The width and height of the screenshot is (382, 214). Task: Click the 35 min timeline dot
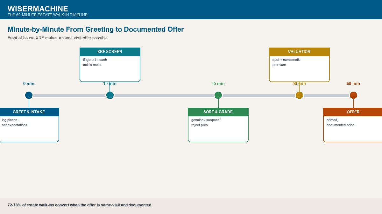point(218,95)
